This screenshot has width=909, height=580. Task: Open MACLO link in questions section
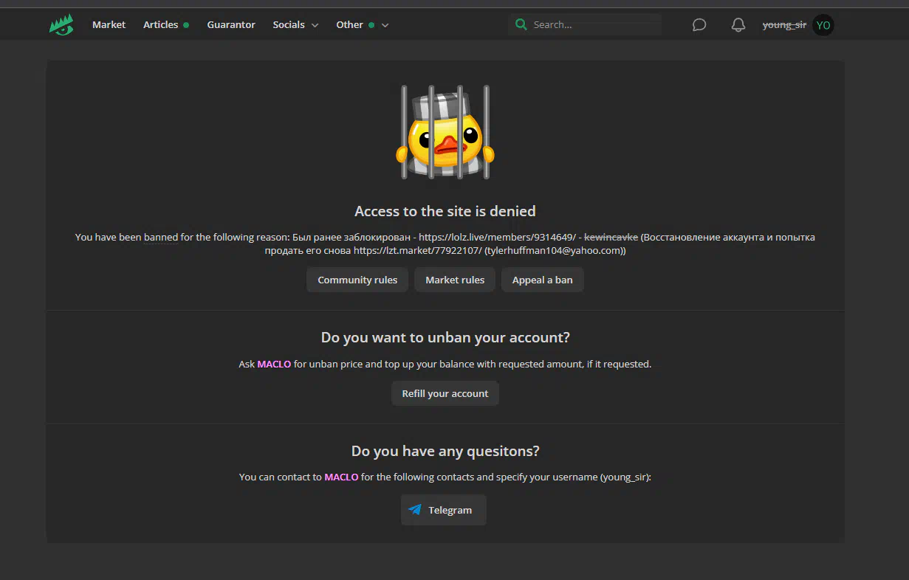tap(341, 477)
